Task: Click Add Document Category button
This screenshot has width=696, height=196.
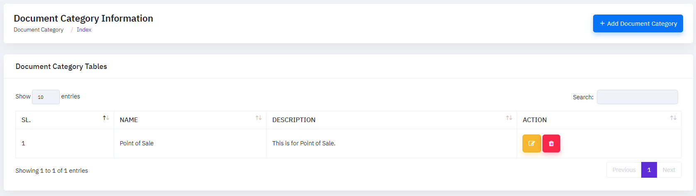Action: coord(638,24)
